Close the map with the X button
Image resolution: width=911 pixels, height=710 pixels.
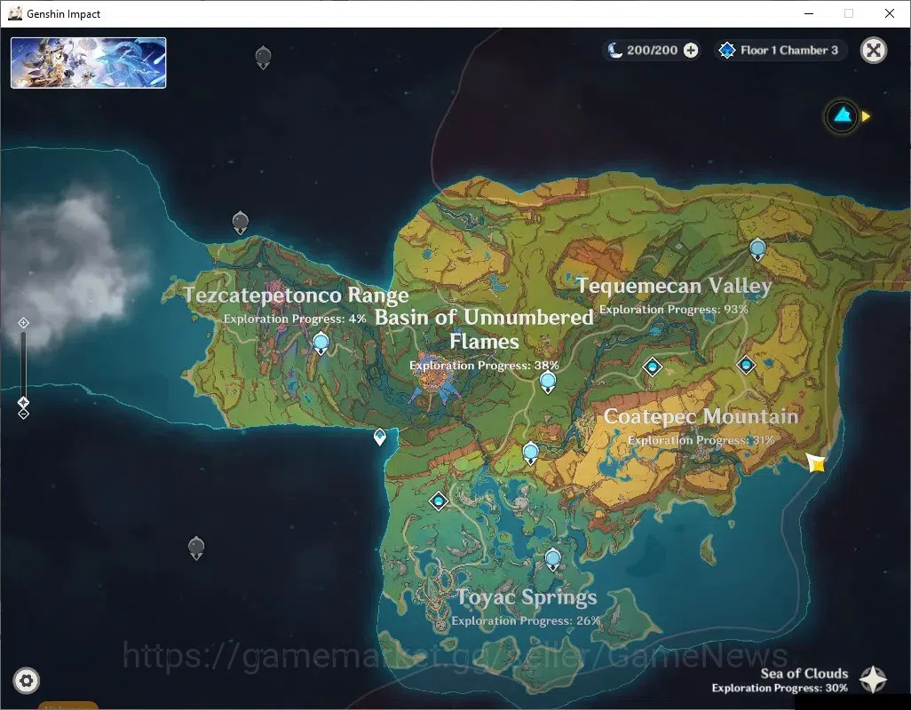[873, 50]
